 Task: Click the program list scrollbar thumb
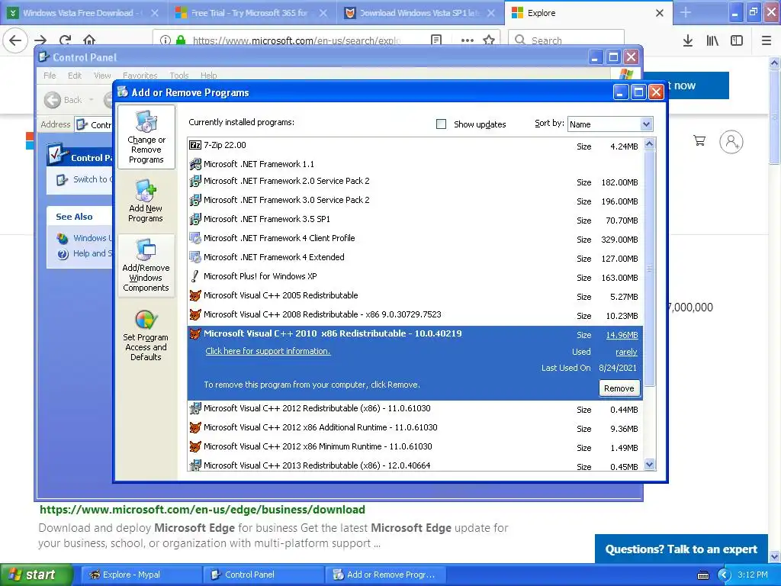[649, 268]
